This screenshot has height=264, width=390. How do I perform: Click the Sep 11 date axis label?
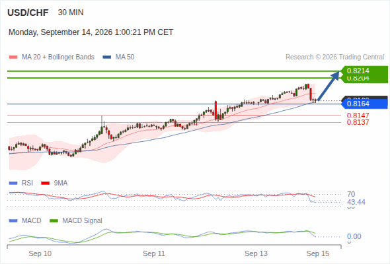(x=154, y=254)
